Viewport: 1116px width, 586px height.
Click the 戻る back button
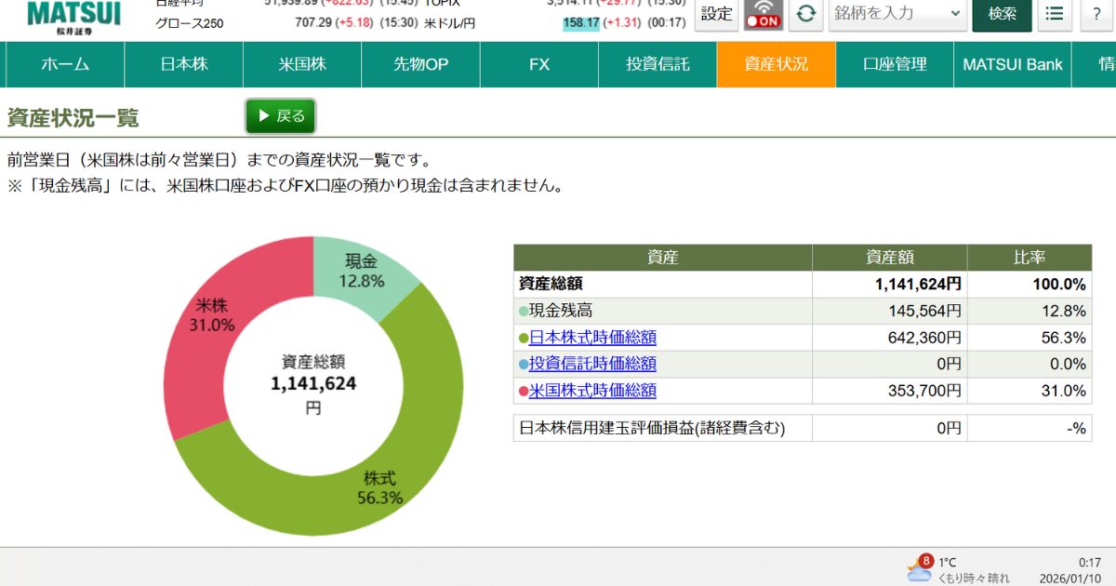tap(280, 116)
